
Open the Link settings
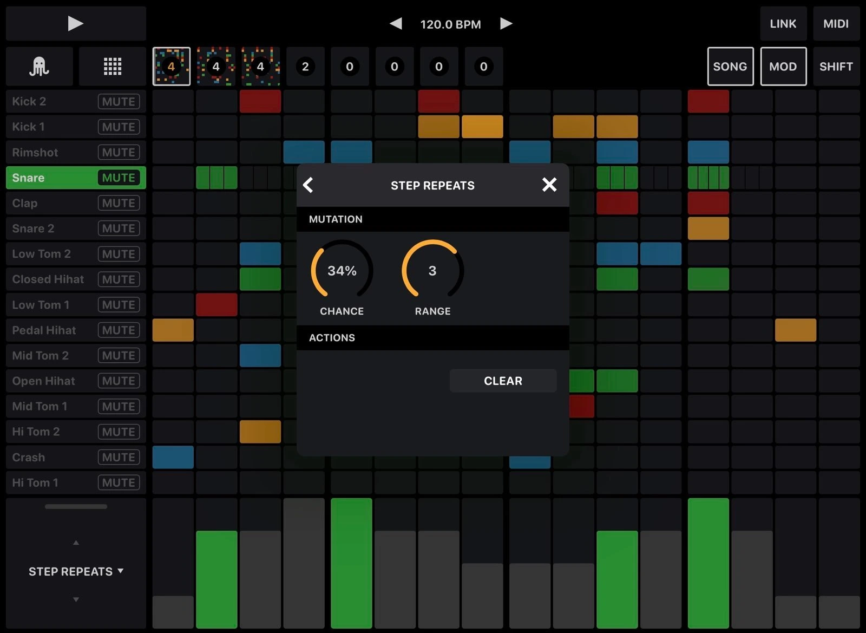click(x=783, y=24)
